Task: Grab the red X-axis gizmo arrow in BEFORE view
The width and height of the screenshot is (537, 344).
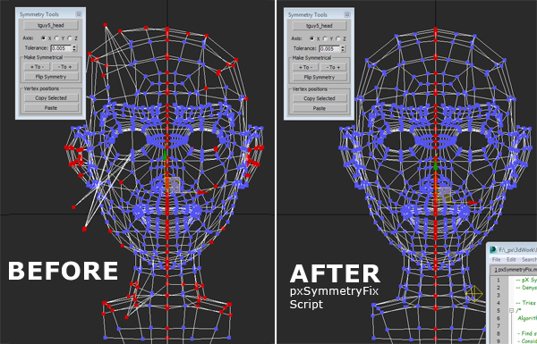Action: (202, 192)
